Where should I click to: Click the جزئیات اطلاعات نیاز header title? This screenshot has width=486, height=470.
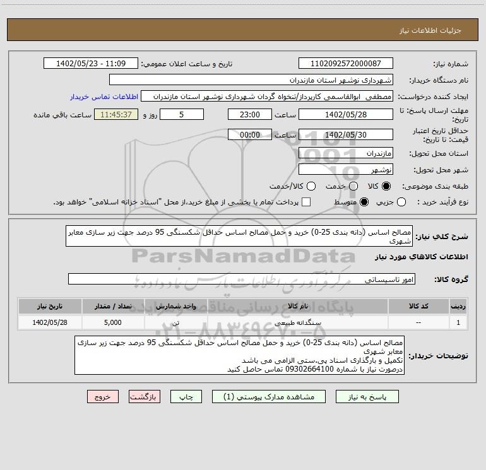430,30
